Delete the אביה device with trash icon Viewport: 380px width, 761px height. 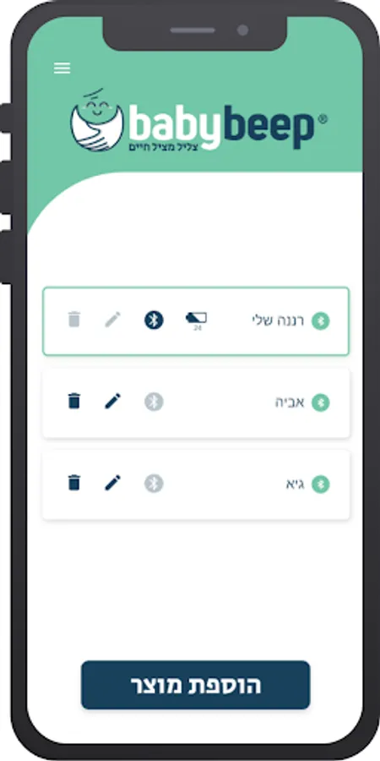click(73, 402)
